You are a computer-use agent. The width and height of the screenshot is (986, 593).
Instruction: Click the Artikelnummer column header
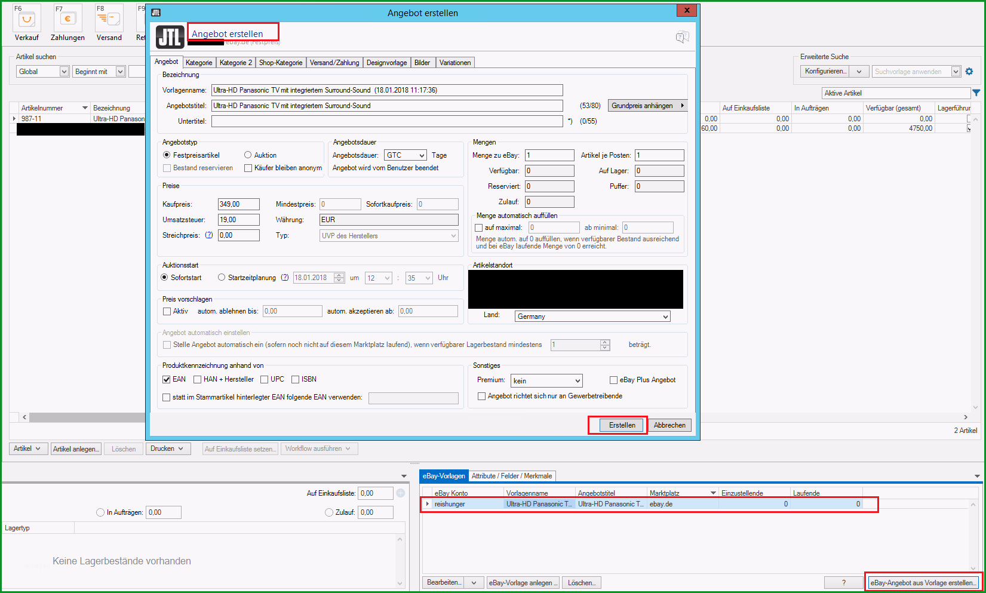coord(54,108)
